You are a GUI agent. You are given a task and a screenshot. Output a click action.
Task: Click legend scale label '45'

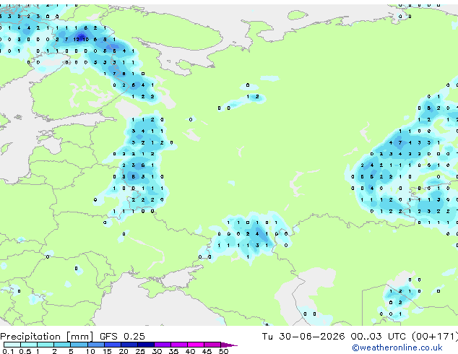(x=207, y=351)
